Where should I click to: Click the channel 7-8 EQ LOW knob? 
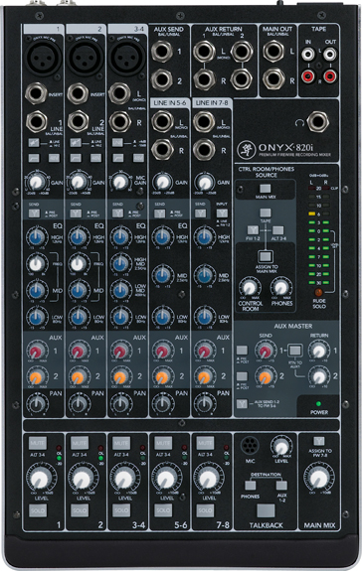[x=205, y=317]
